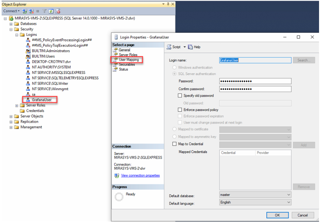This screenshot has width=321, height=222.
Task: Open the Default language dropdown
Action: pyautogui.click(x=288, y=202)
